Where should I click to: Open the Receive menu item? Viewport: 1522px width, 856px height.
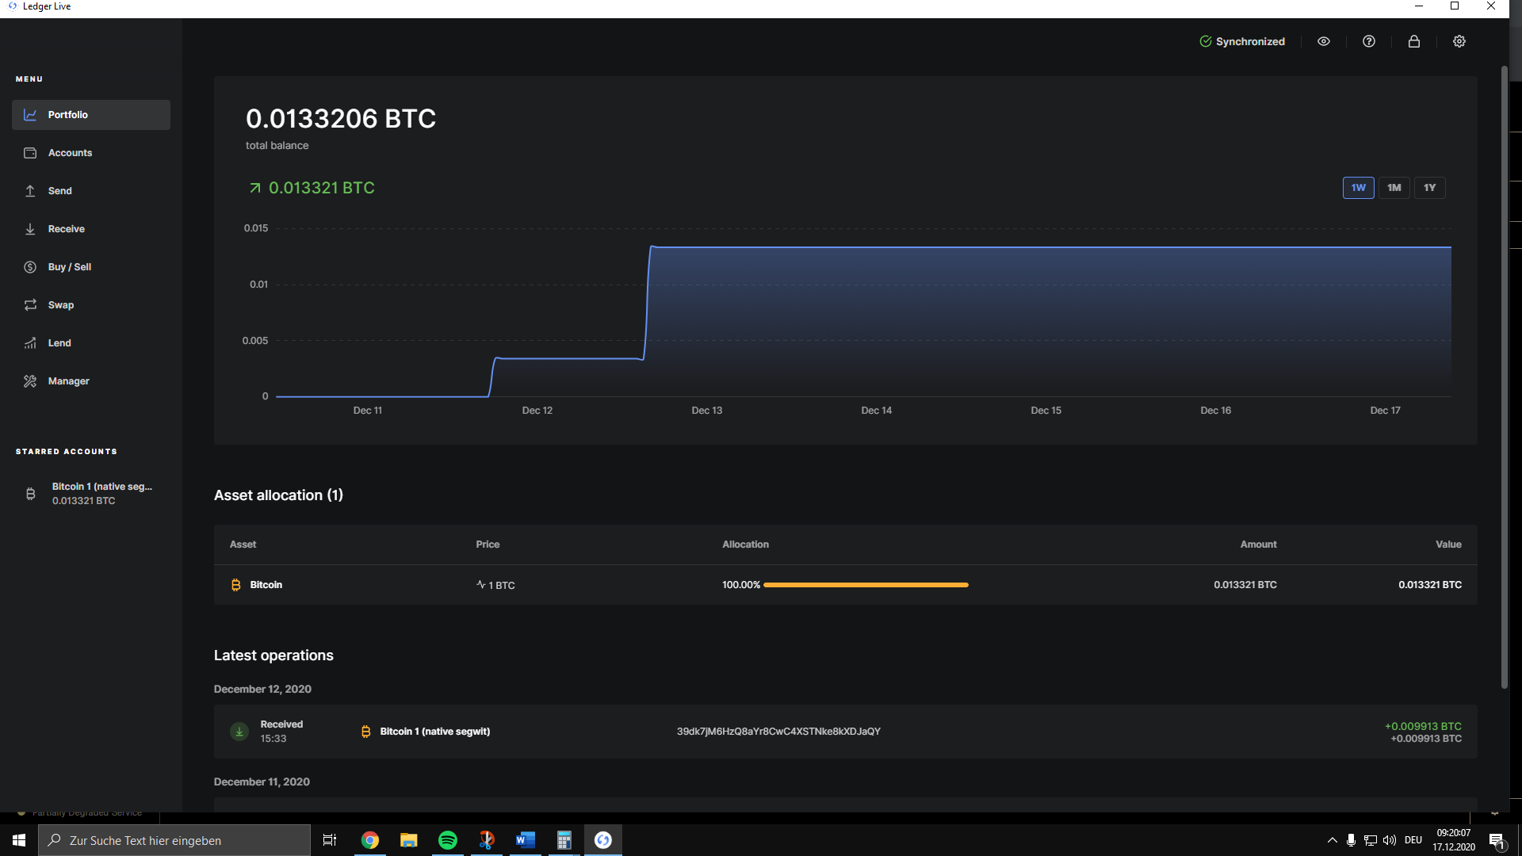(66, 229)
